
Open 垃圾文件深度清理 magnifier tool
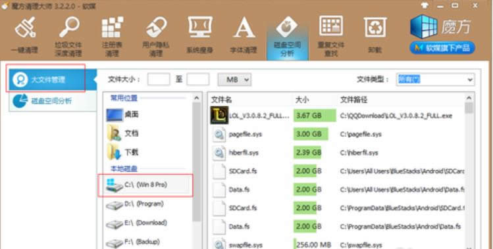68,36
